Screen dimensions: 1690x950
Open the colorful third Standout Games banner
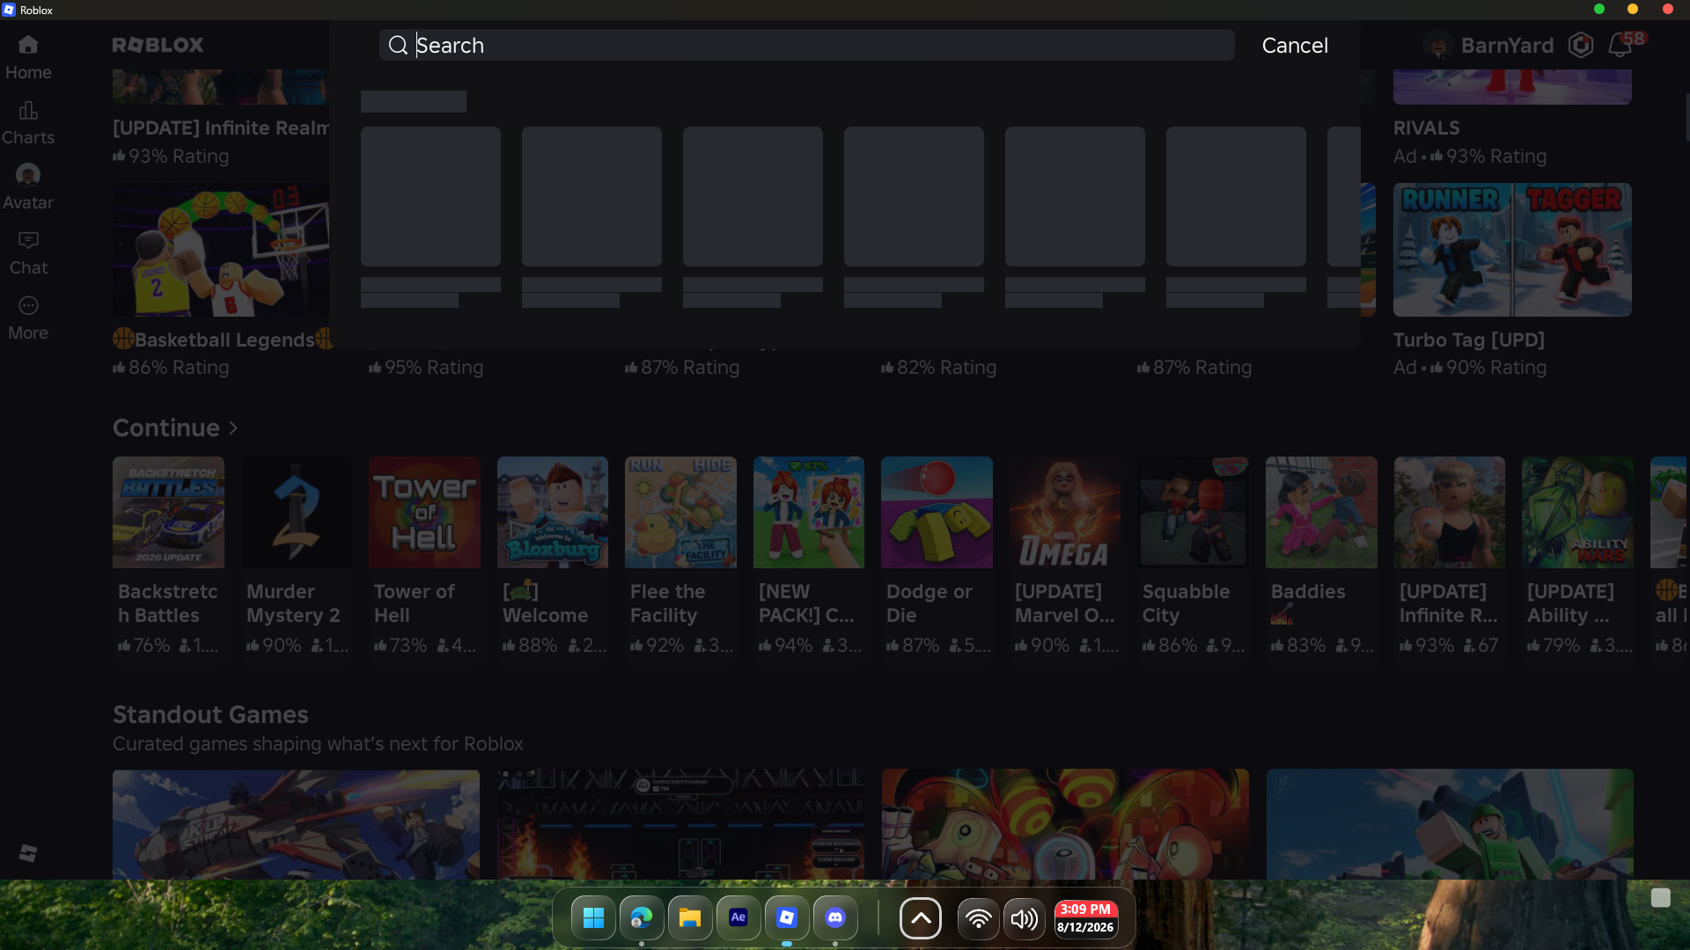(1065, 824)
